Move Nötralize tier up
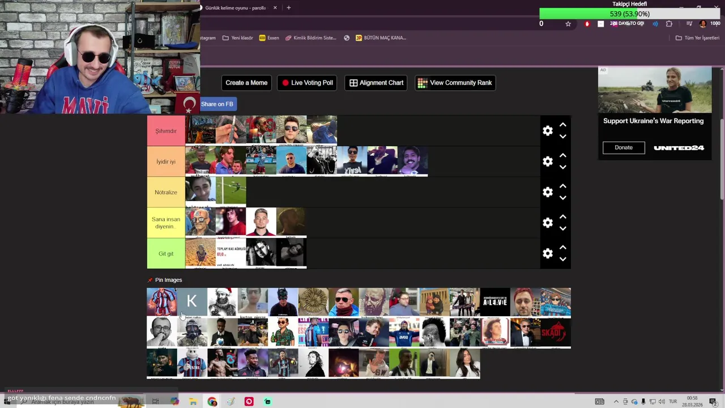This screenshot has height=408, width=725. [562, 186]
